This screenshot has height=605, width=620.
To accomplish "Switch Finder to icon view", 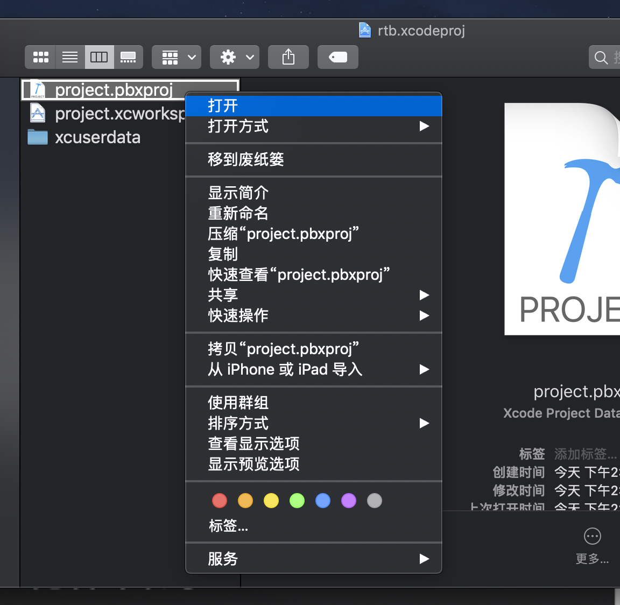I will coord(40,58).
